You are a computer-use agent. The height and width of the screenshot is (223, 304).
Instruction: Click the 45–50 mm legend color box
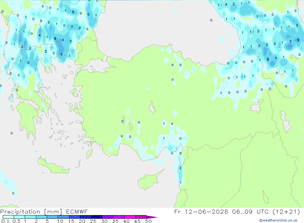[141, 217]
